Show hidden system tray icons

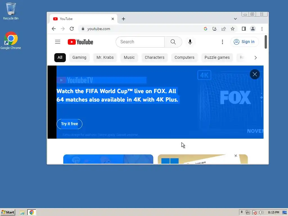click(242, 212)
